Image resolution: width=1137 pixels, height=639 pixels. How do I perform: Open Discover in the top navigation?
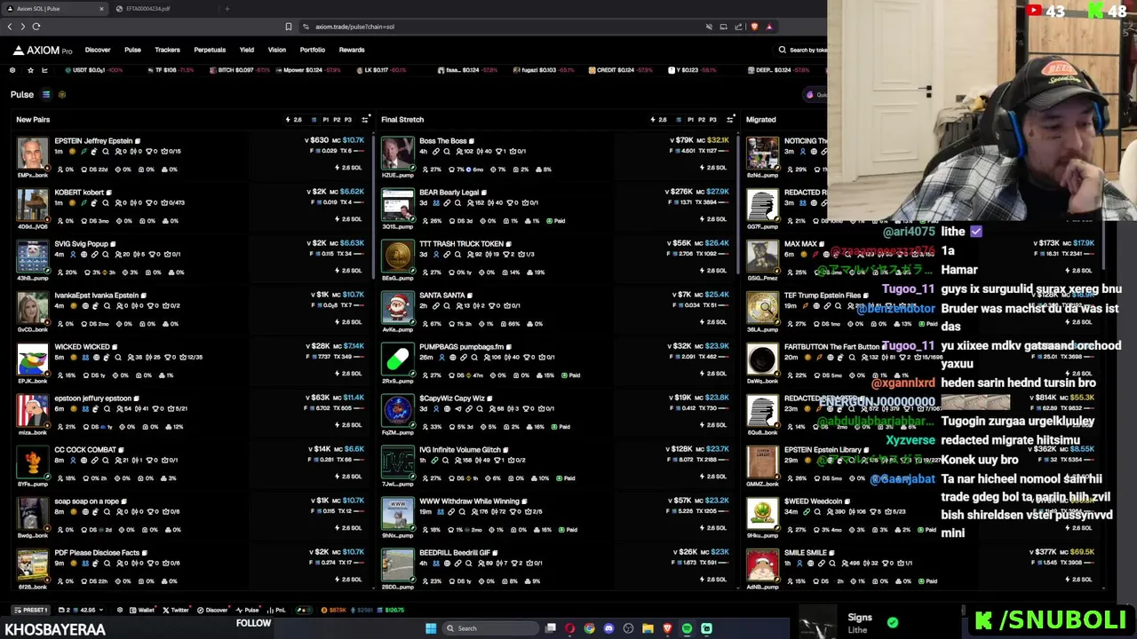point(98,50)
